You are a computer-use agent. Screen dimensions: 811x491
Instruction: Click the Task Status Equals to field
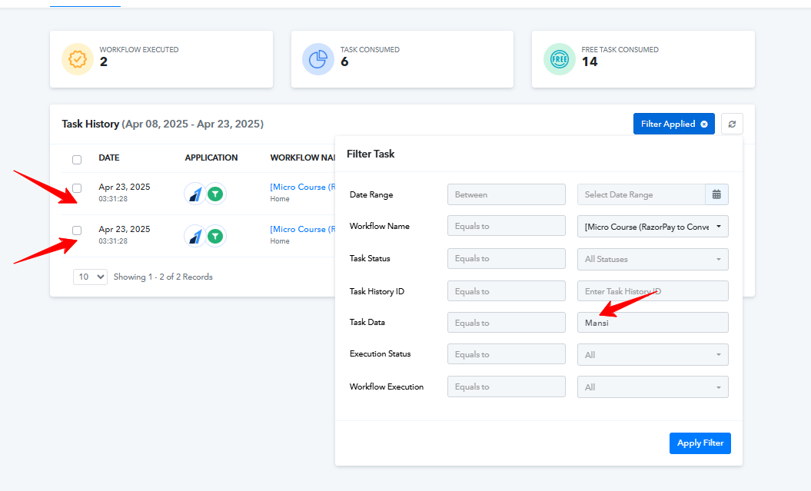click(x=507, y=258)
